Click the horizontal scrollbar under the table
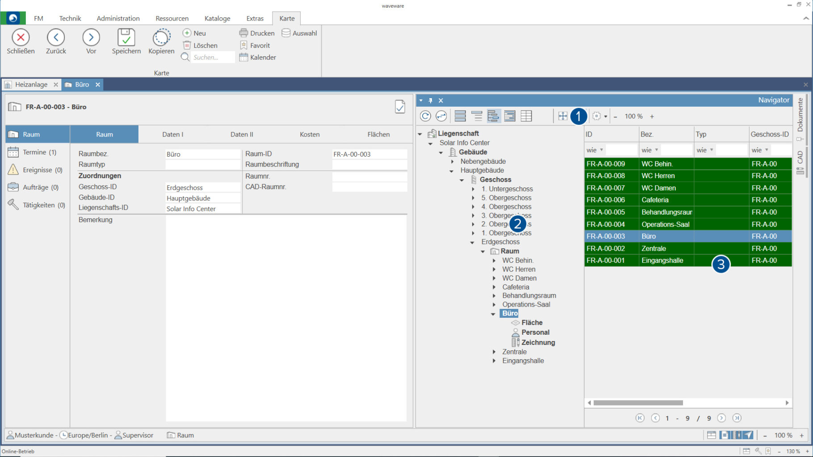The height and width of the screenshot is (457, 813). 638,403
